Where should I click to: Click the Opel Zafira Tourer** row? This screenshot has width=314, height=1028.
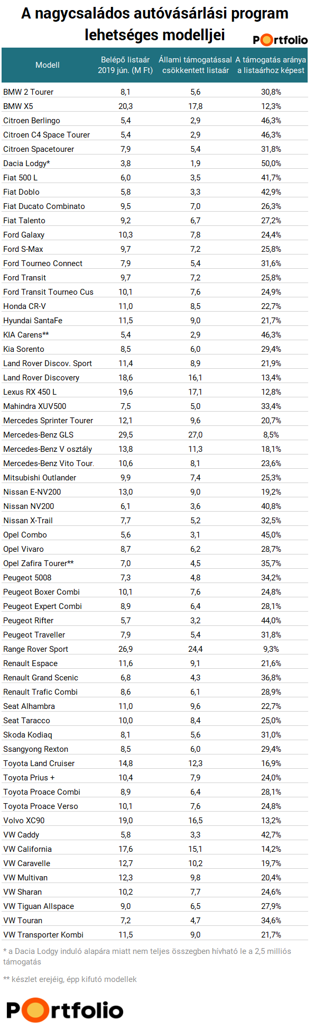(155, 563)
